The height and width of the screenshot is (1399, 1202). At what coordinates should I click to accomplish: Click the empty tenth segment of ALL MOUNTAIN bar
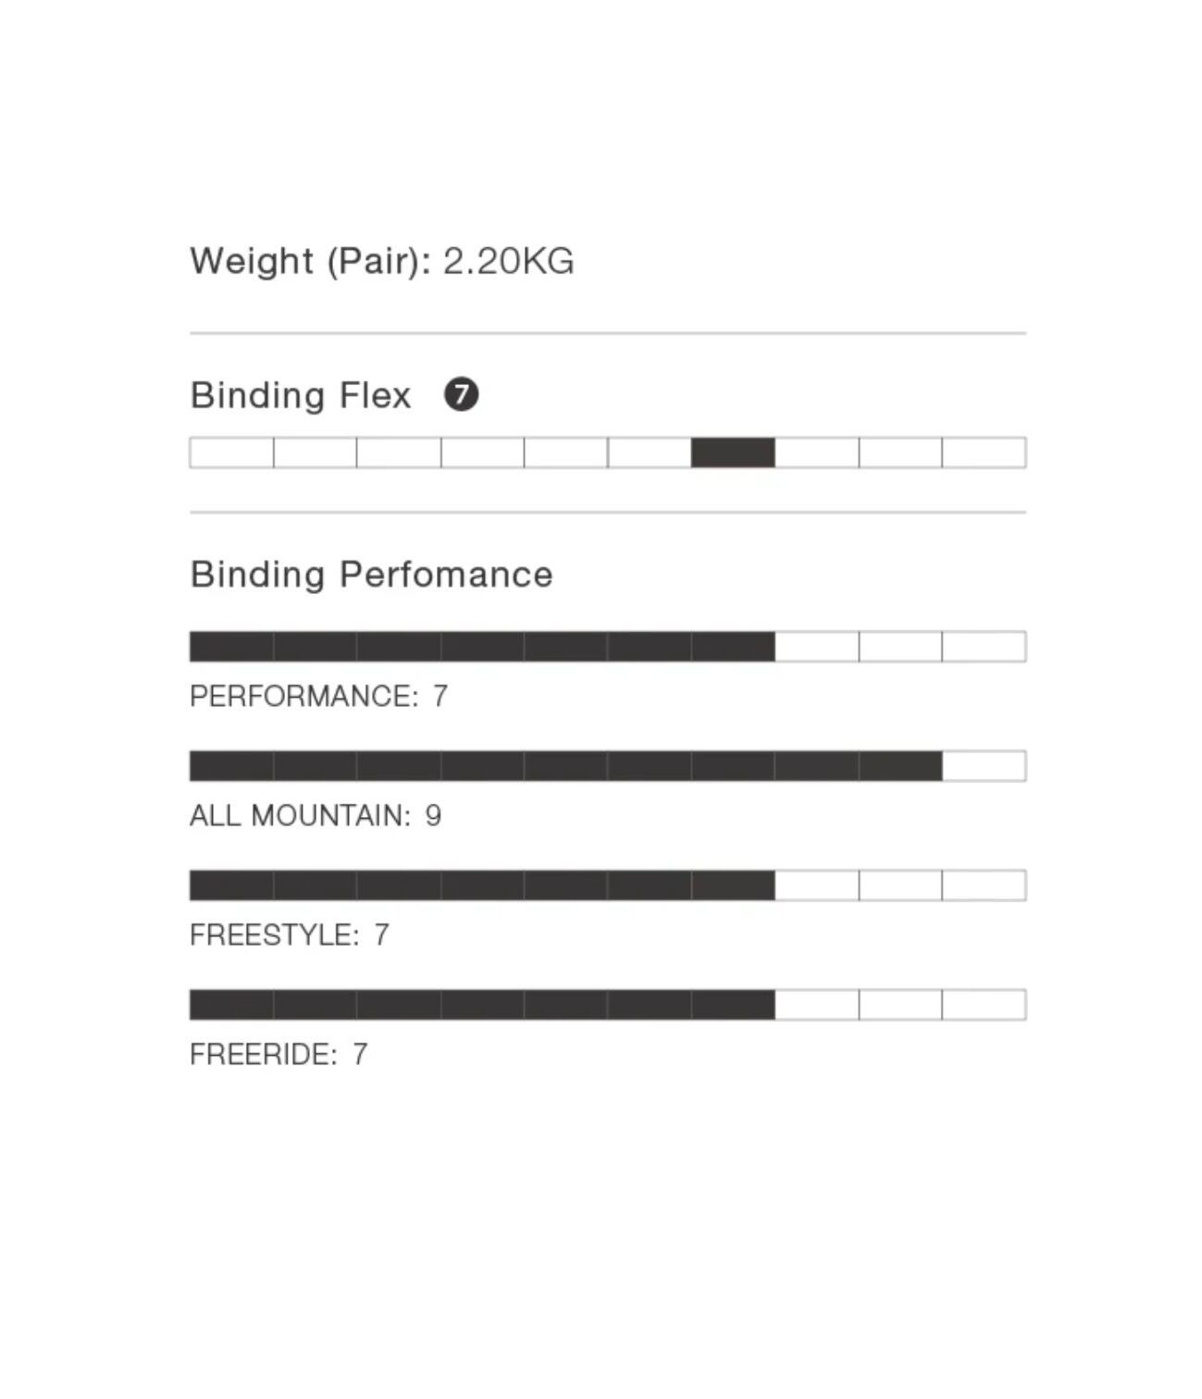point(985,765)
